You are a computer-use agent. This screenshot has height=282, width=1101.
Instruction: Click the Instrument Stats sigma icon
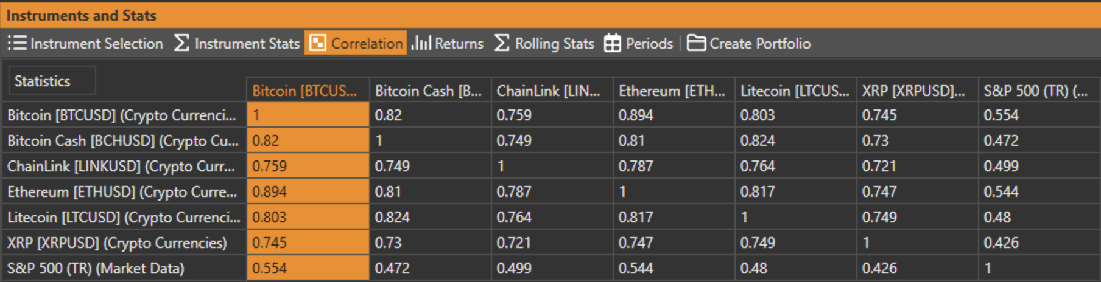tap(181, 43)
